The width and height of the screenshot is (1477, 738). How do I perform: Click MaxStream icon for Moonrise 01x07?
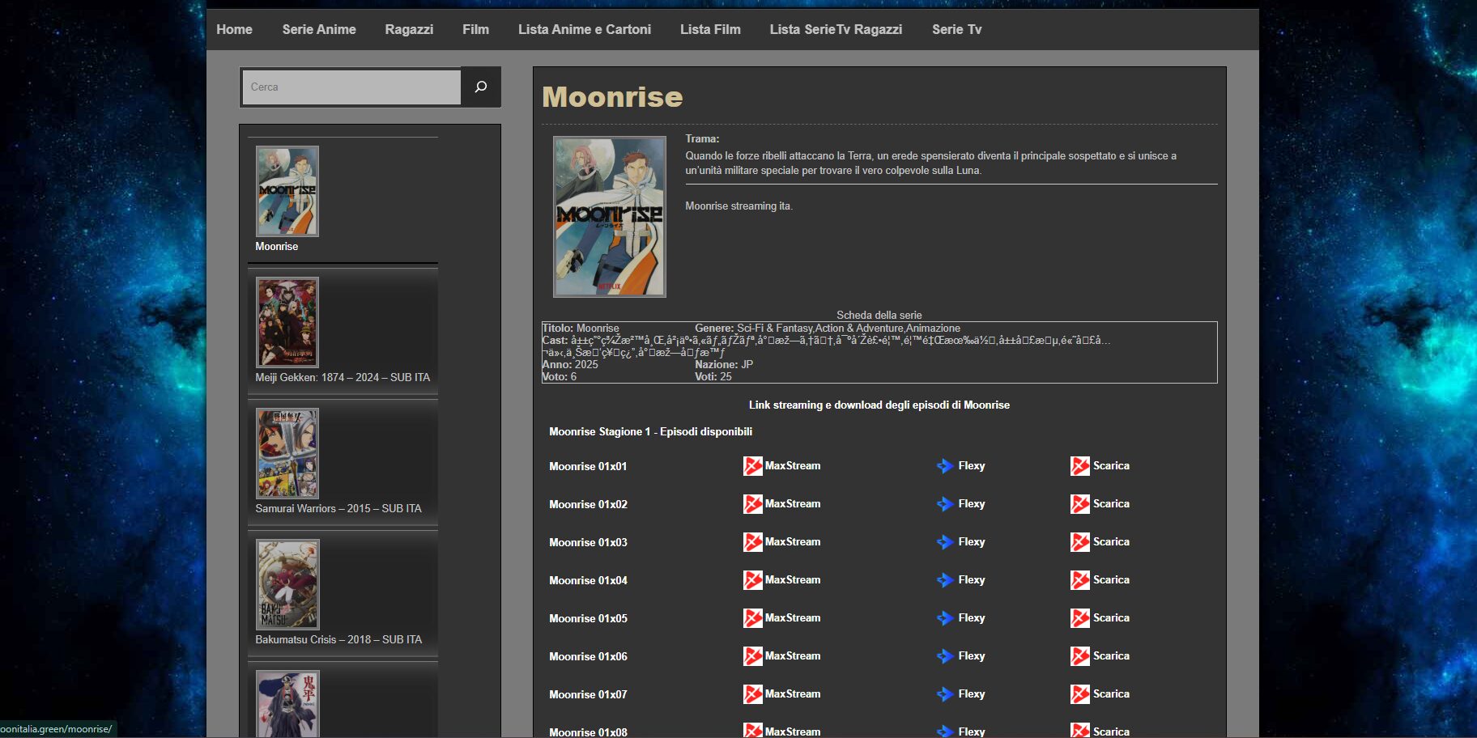tap(753, 694)
